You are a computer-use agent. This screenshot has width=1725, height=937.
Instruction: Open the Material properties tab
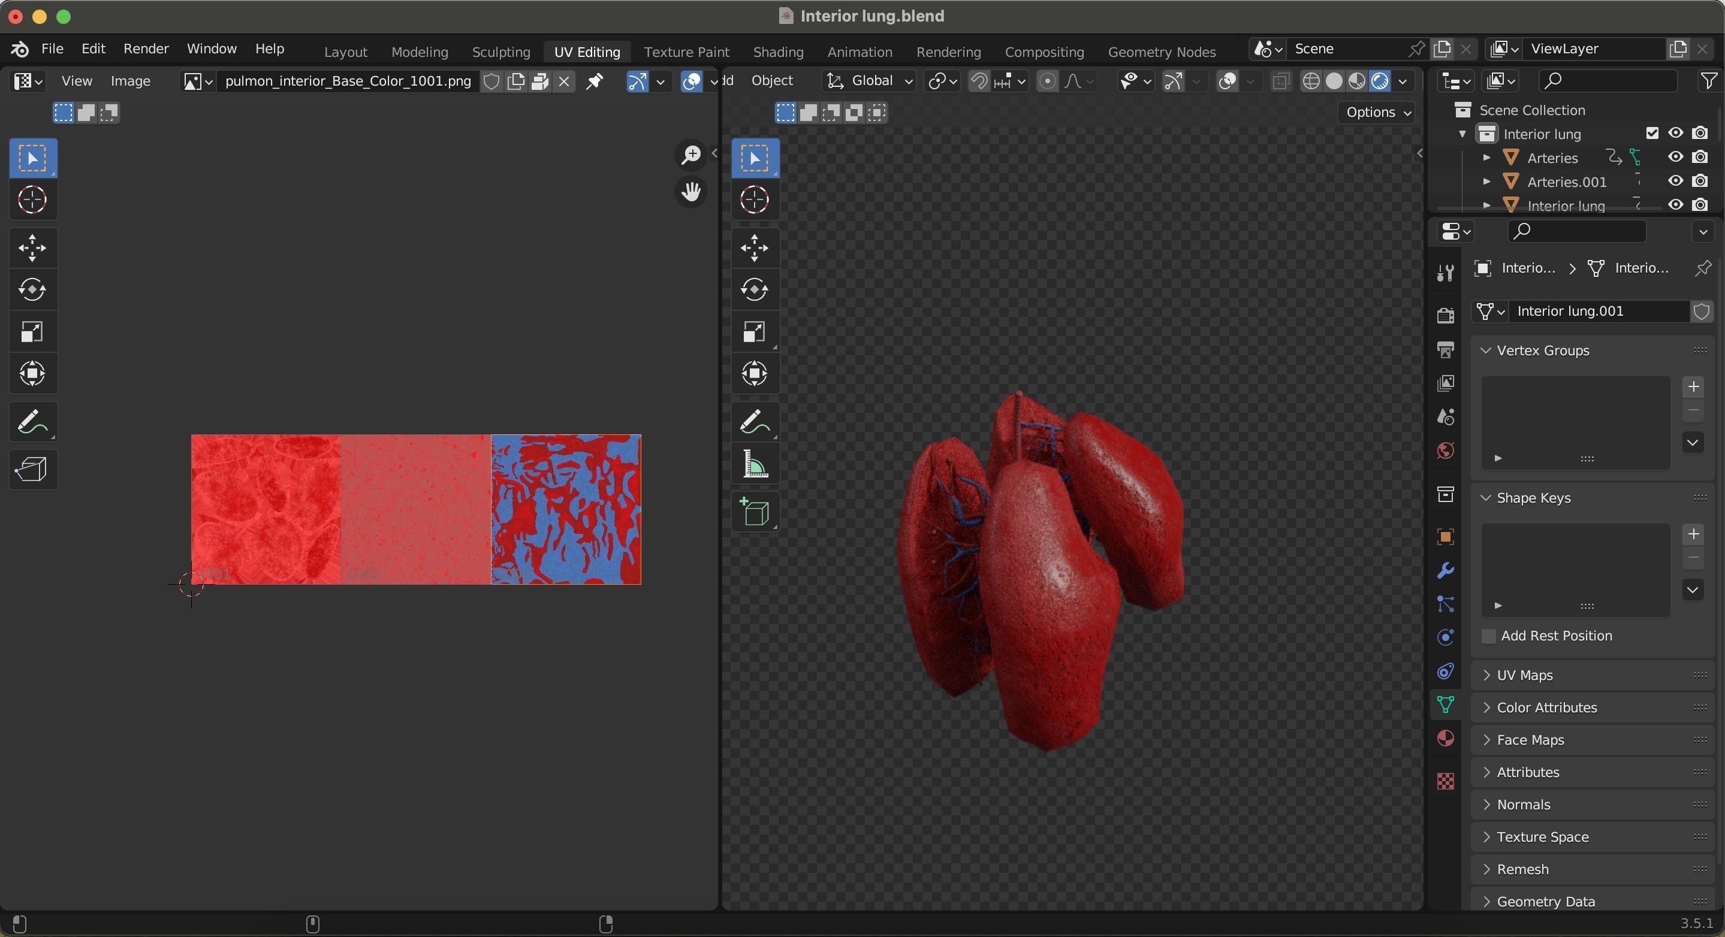[1445, 738]
